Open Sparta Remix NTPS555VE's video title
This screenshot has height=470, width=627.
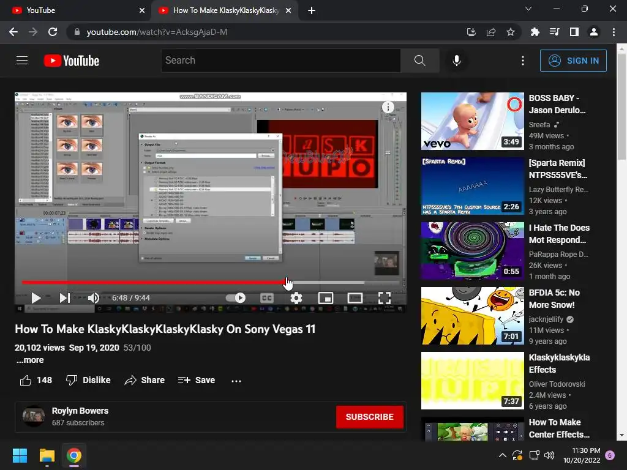[558, 169]
